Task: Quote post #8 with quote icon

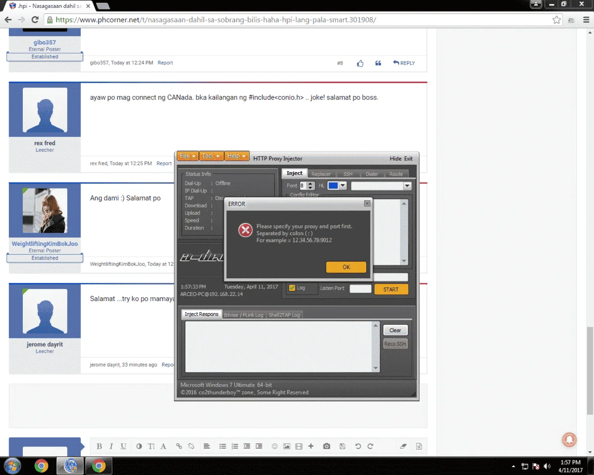Action: click(x=378, y=63)
